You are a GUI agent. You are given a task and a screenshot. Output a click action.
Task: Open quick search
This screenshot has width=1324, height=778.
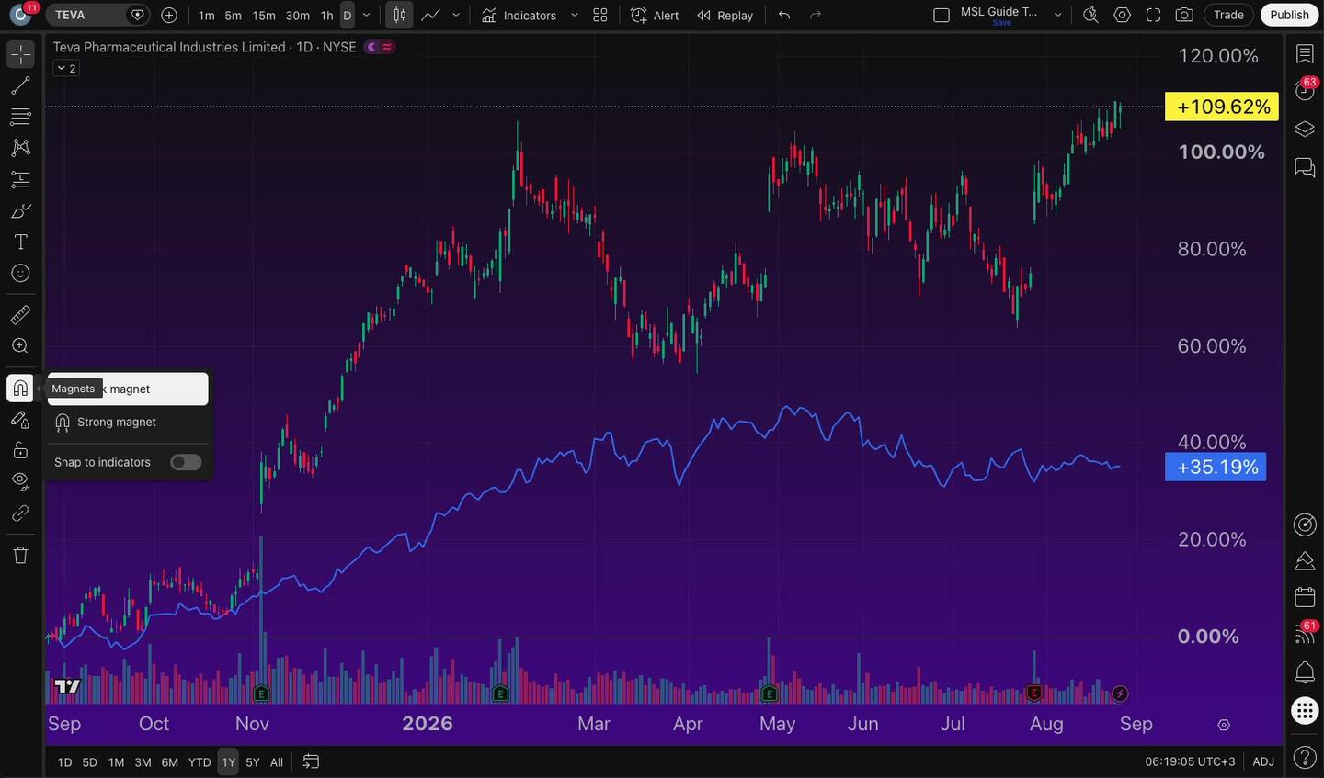(1091, 15)
